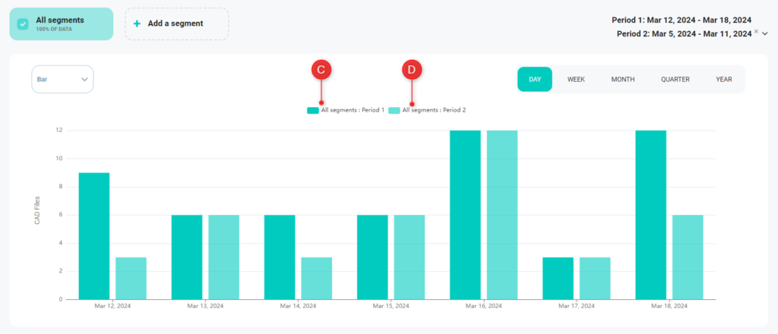Image resolution: width=778 pixels, height=334 pixels.
Task: Click the plus icon to add segment
Action: pyautogui.click(x=137, y=24)
